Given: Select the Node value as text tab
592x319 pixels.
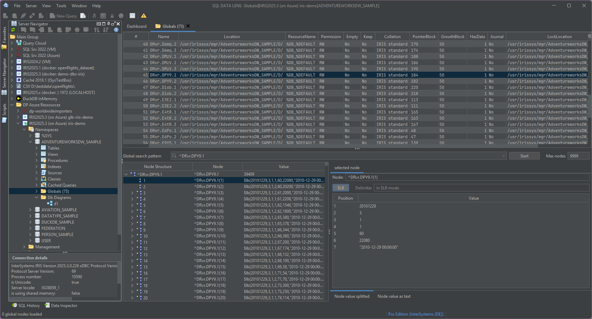Looking at the screenshot, I should tap(394, 296).
